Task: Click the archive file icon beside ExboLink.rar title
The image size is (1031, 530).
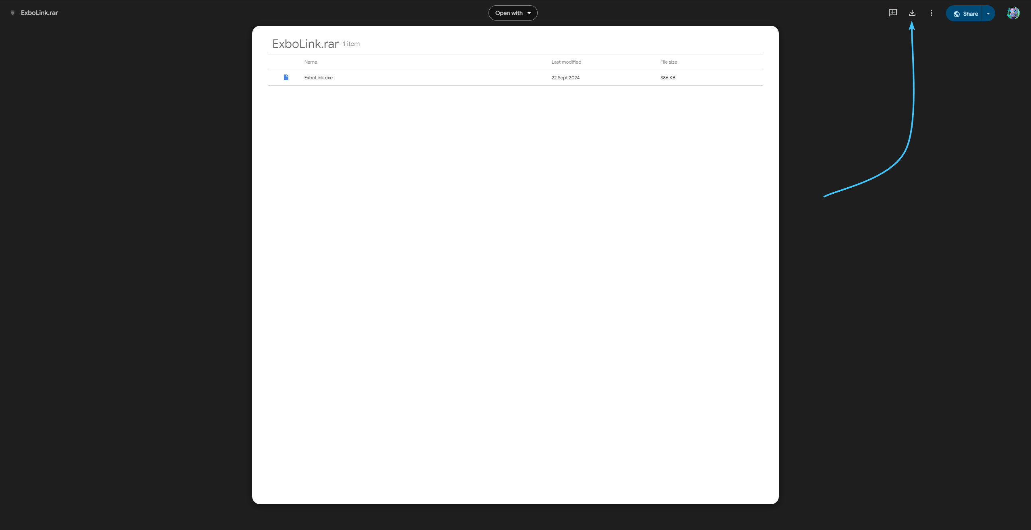Action: [12, 13]
